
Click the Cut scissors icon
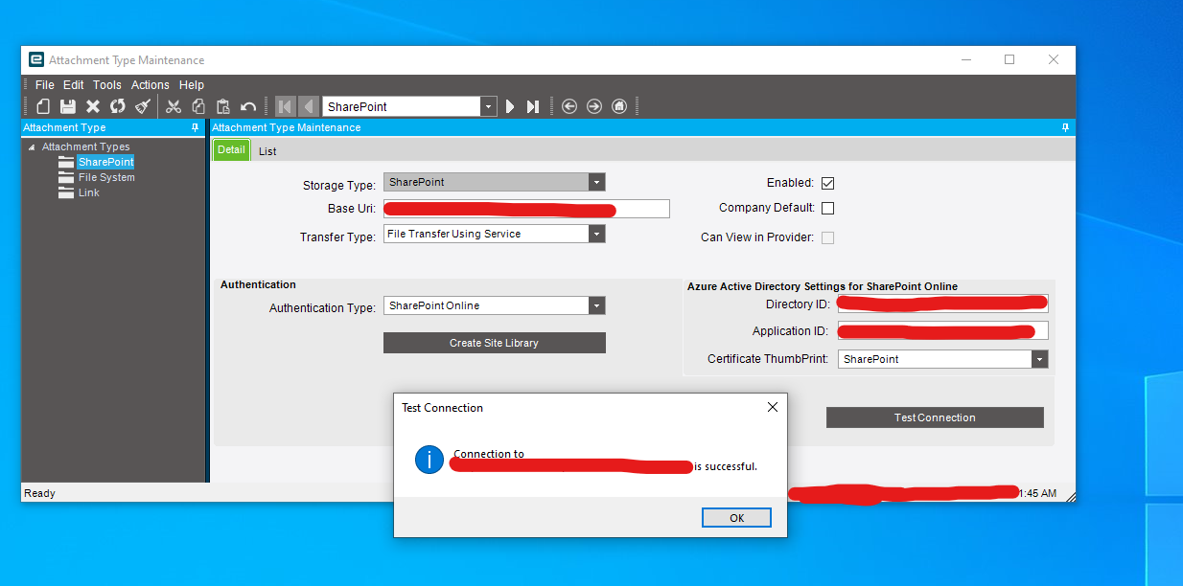coord(174,106)
